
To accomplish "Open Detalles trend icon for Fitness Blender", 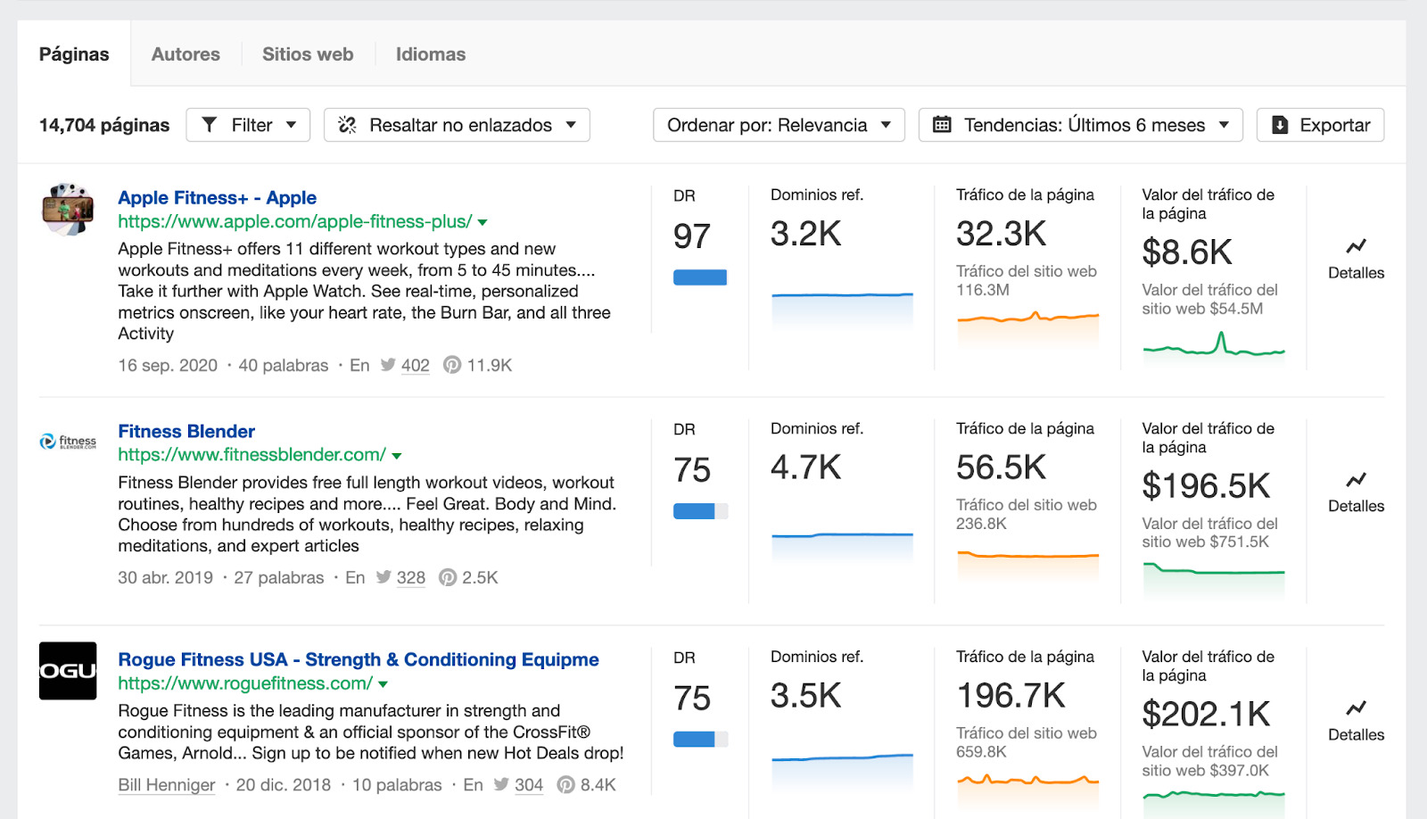I will (x=1356, y=480).
